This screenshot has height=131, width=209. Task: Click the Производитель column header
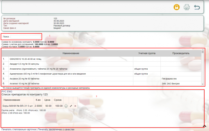point(181,53)
